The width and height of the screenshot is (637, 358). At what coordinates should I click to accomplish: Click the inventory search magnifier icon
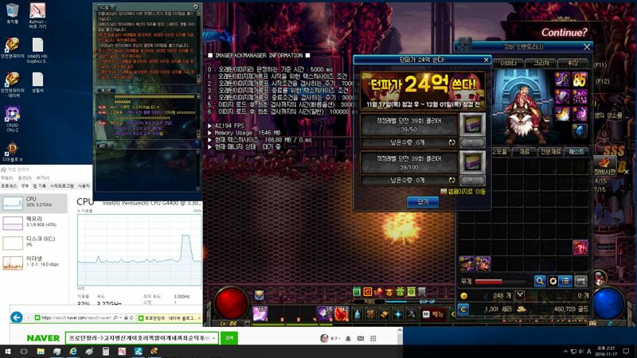(x=540, y=281)
